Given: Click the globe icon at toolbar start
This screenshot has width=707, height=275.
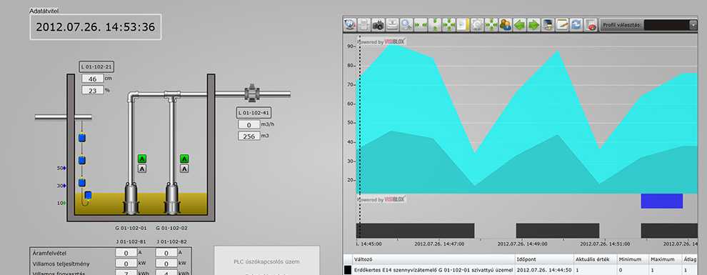Looking at the screenshot, I should pos(350,25).
